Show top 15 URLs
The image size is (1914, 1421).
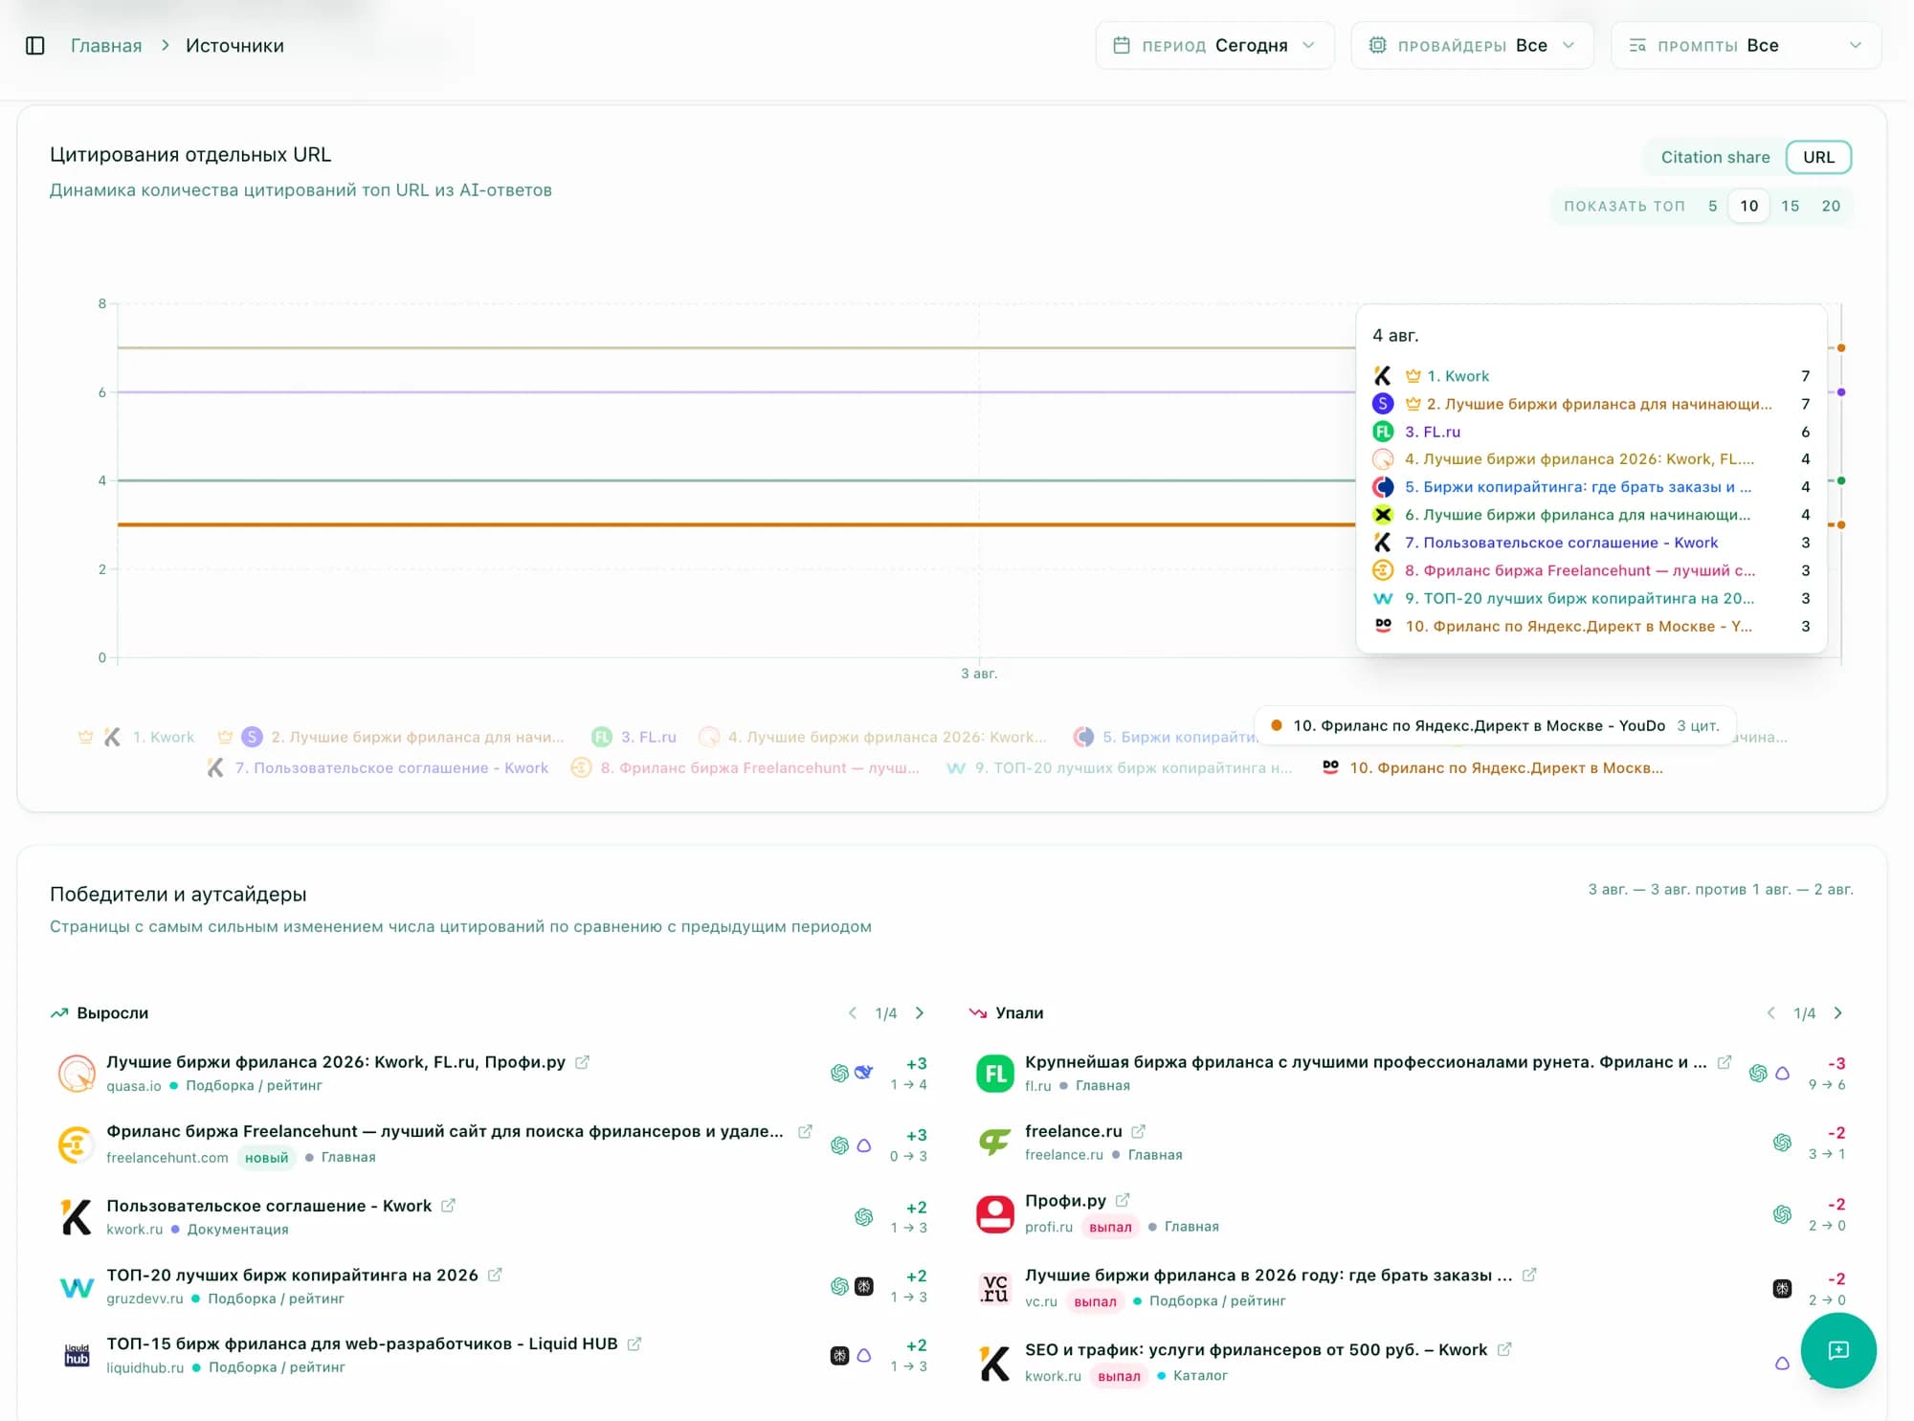point(1791,206)
